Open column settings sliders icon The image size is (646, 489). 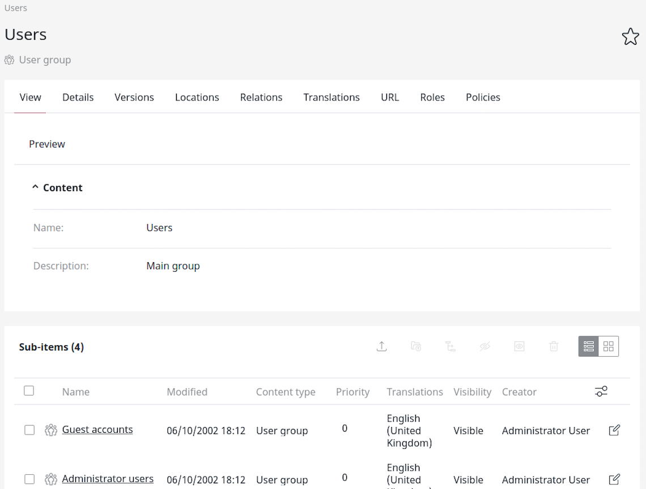coord(601,391)
